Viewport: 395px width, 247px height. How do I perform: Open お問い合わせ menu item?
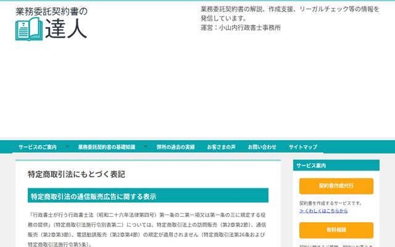pos(262,147)
